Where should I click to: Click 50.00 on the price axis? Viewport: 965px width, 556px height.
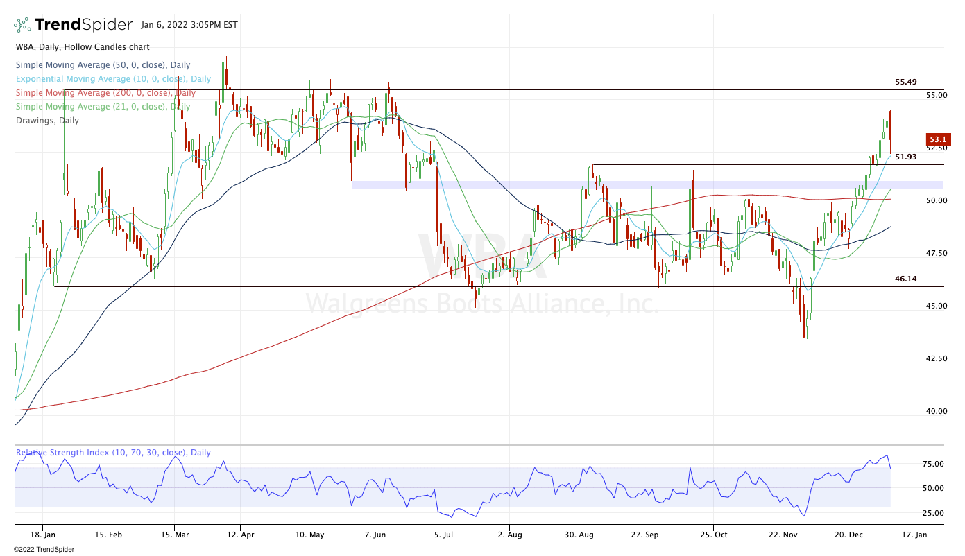click(937, 200)
